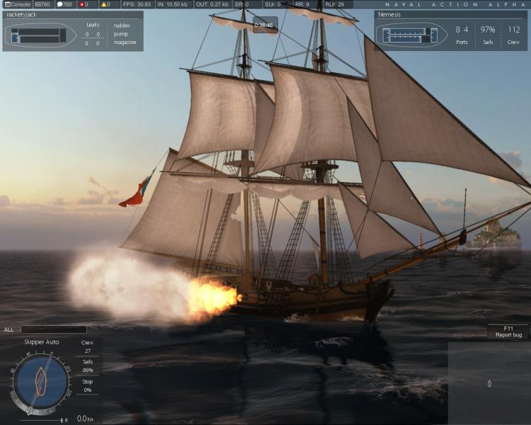This screenshot has width=531, height=425.
Task: Open the Console button in top bar
Action: pos(17,4)
